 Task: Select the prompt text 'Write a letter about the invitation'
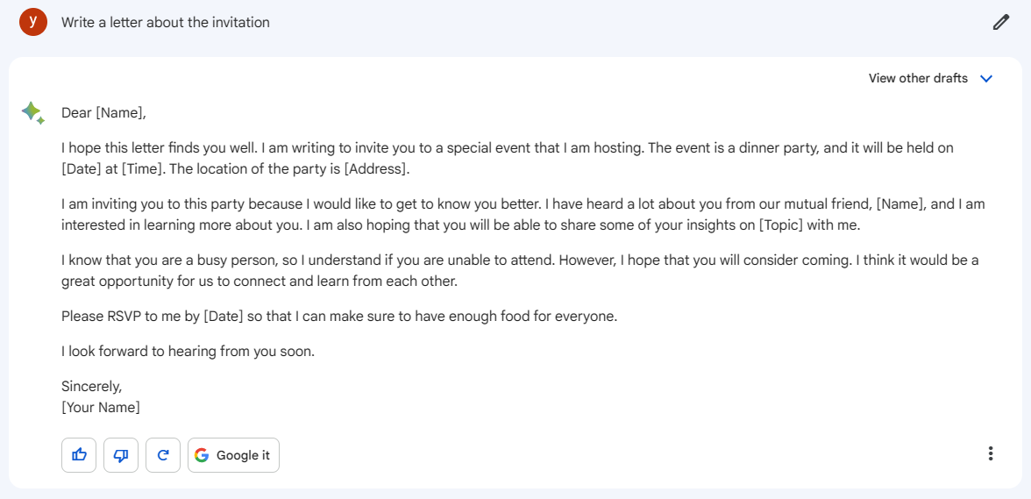(166, 22)
